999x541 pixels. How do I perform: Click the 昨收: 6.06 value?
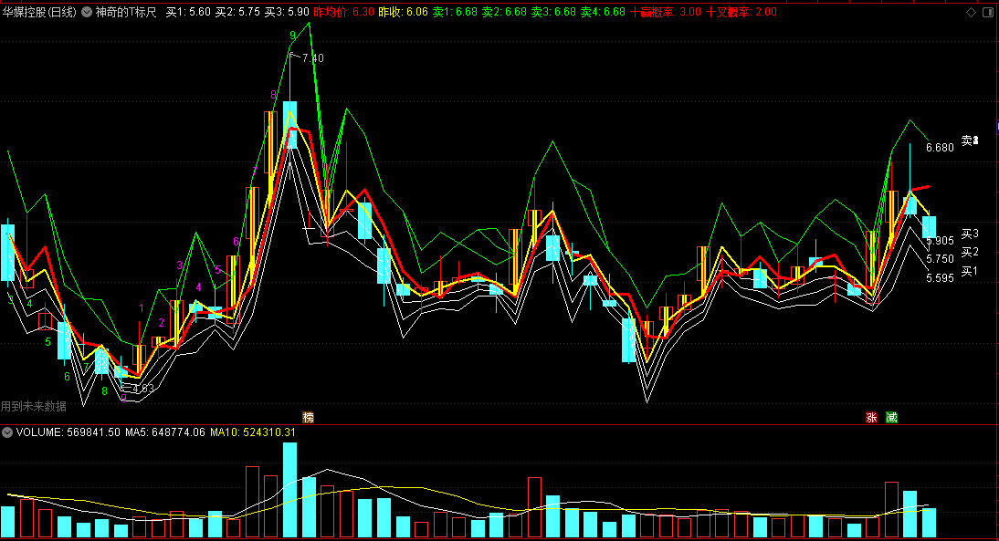pyautogui.click(x=404, y=12)
